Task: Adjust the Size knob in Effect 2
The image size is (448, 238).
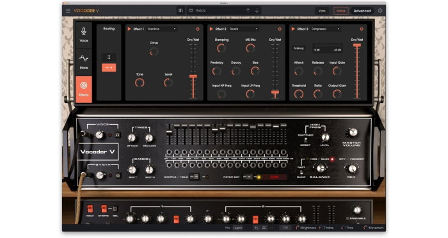Action: pos(255,71)
